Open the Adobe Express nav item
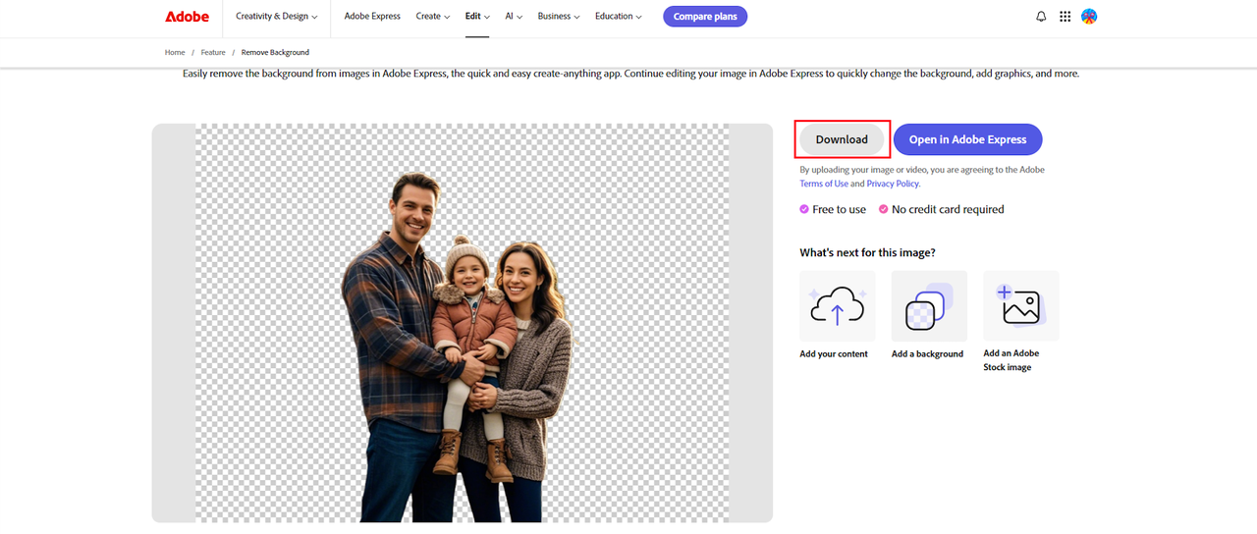 pos(372,17)
